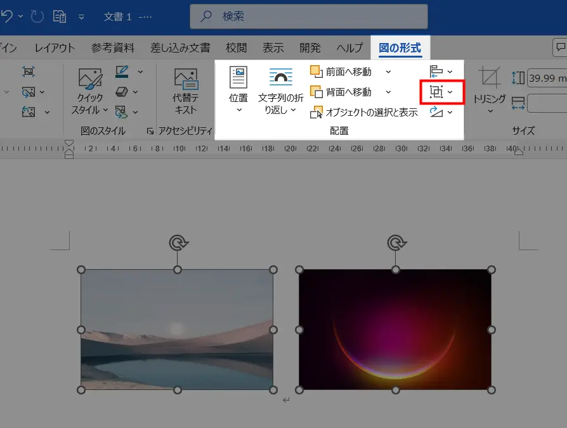The height and width of the screenshot is (428, 567).
Task: Open the グループ化 (group objects) icon
Action: point(436,92)
